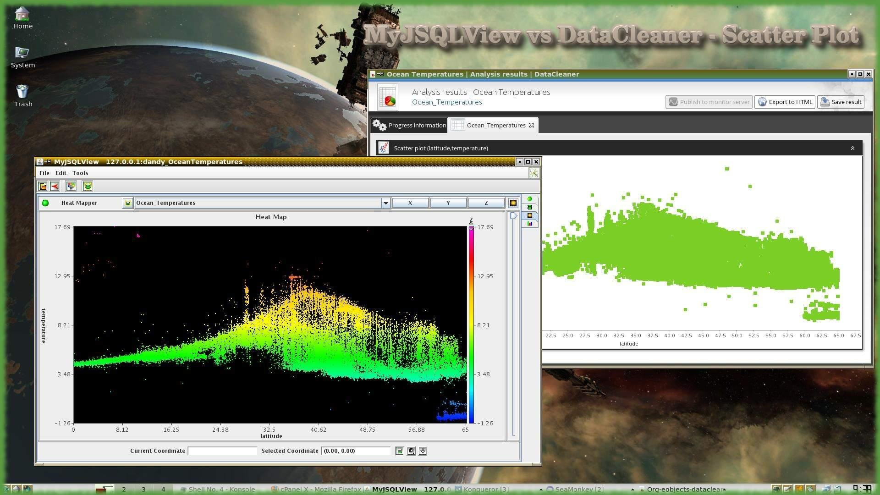The height and width of the screenshot is (495, 880).
Task: Open Org-eobjects-datacleaner taskbar entry
Action: [682, 489]
